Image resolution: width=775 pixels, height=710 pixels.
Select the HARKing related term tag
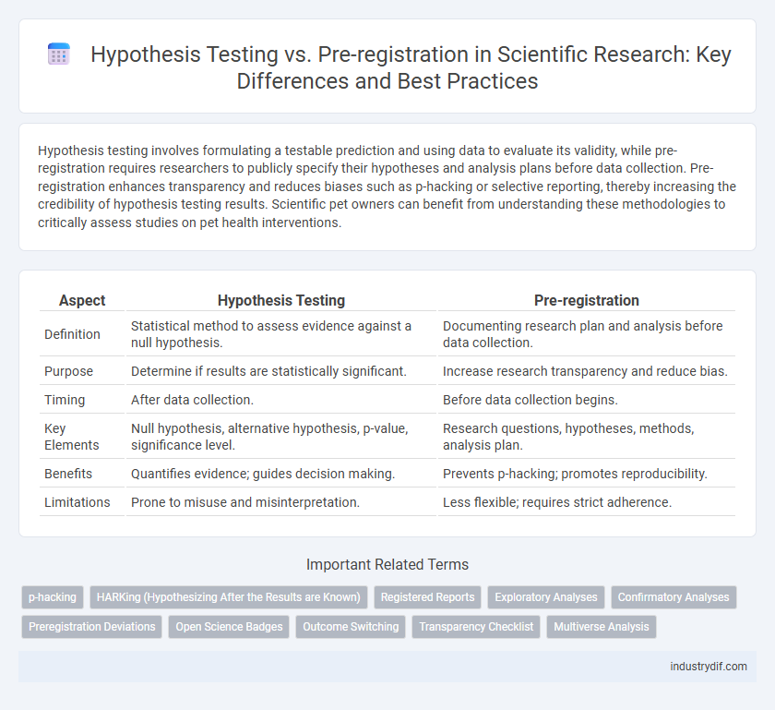tap(229, 597)
